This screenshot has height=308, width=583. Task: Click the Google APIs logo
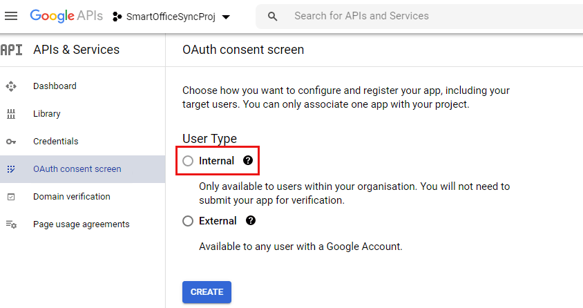66,16
